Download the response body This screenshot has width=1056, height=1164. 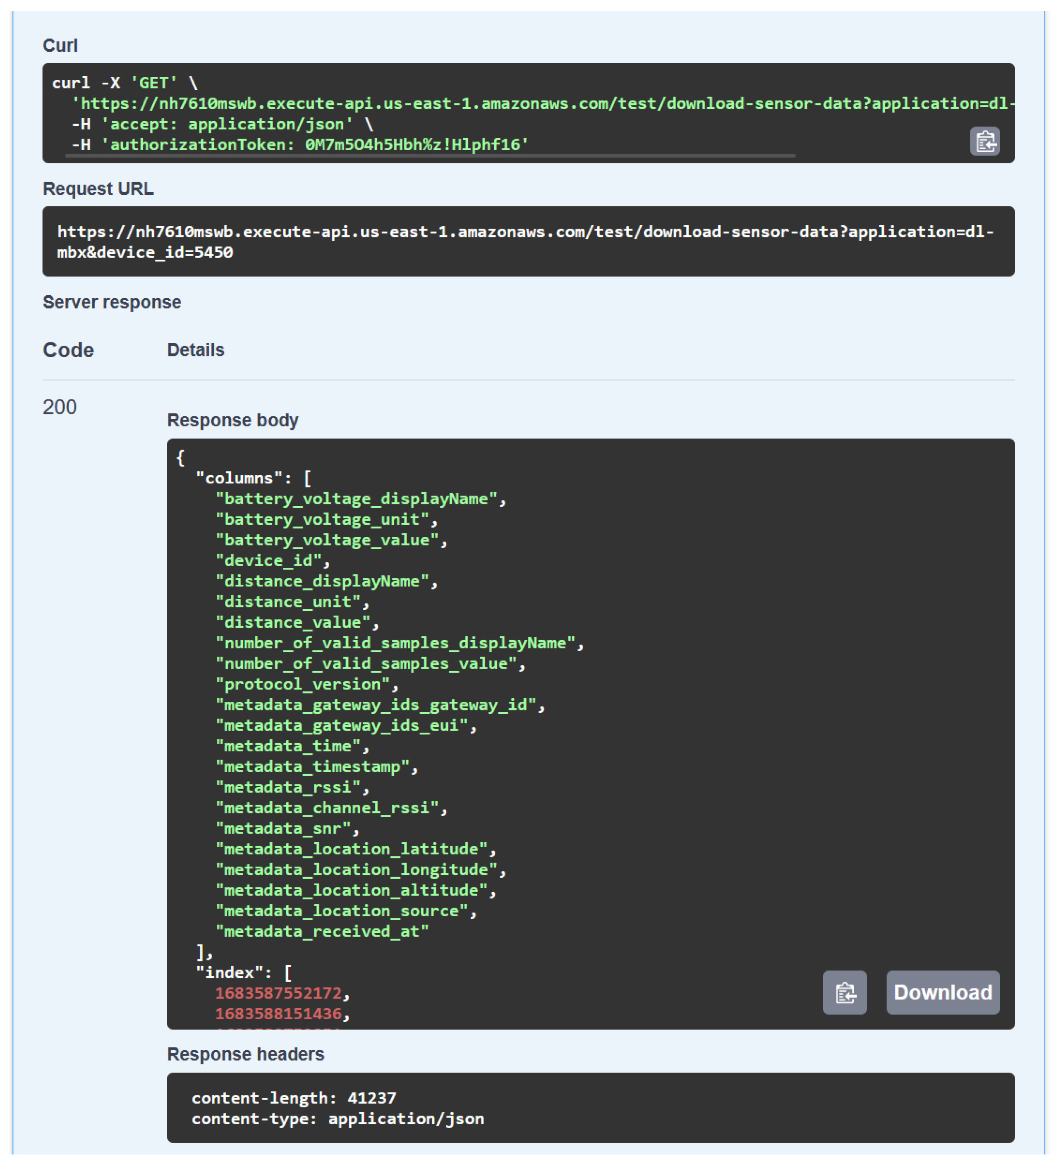point(942,992)
